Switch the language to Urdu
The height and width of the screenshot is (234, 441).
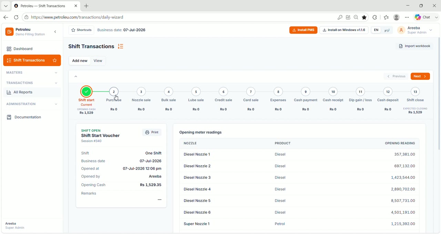tap(387, 30)
